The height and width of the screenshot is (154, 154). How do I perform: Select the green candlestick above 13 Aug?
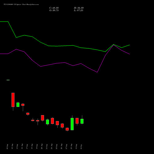click(x=18, y=105)
